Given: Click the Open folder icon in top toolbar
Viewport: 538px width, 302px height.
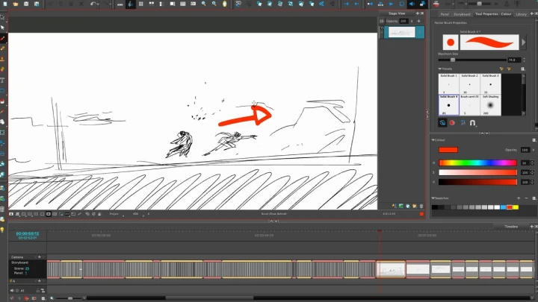Looking at the screenshot, I should click(15, 4).
